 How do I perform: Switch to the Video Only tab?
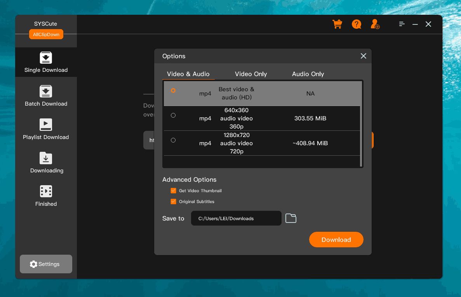click(x=251, y=74)
